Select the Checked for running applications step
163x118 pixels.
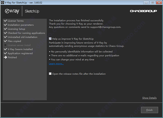(26, 33)
